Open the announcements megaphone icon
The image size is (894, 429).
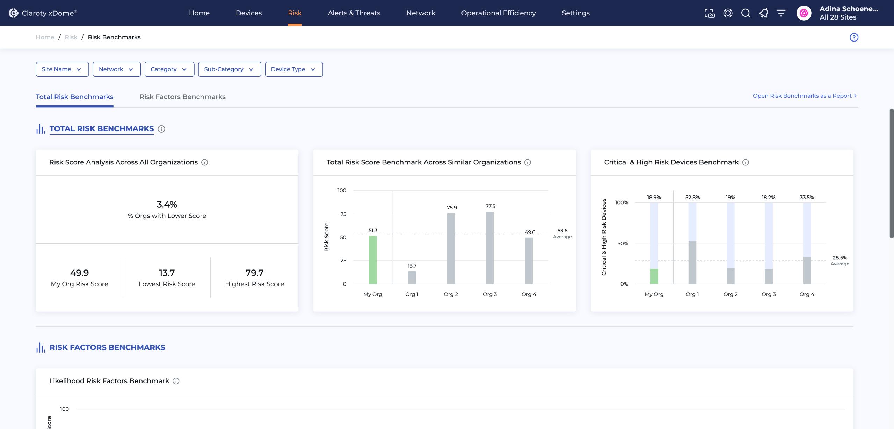pos(763,13)
